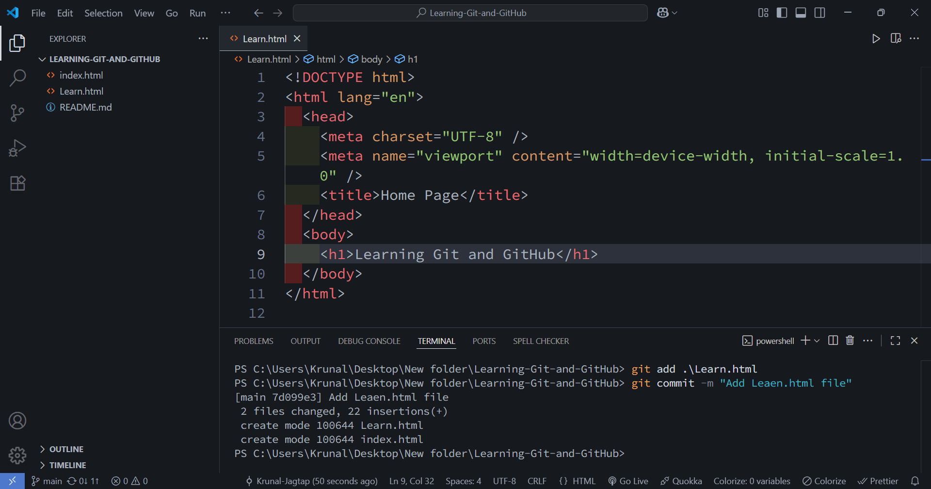Split the terminal panel
This screenshot has width=931, height=489.
pos(833,341)
